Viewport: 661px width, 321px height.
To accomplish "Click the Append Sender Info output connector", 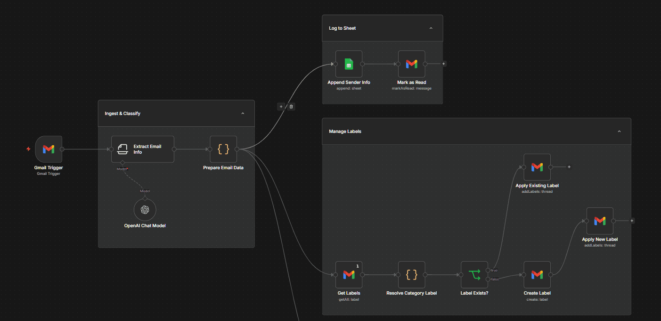I will [x=362, y=64].
